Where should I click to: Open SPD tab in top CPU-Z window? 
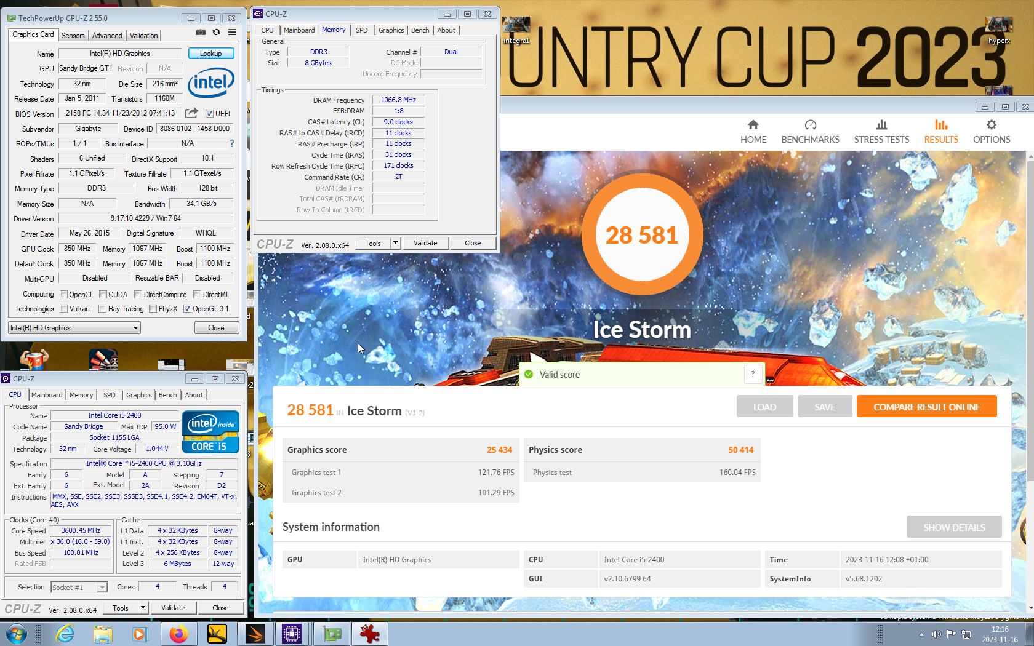click(x=362, y=30)
